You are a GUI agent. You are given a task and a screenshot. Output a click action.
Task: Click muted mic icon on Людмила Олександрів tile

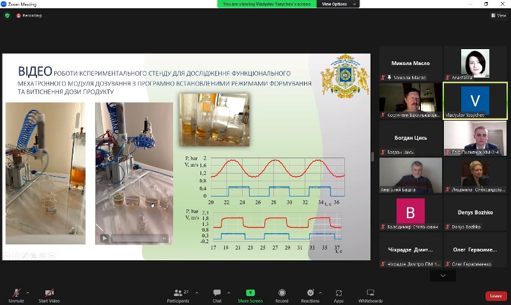click(x=448, y=190)
